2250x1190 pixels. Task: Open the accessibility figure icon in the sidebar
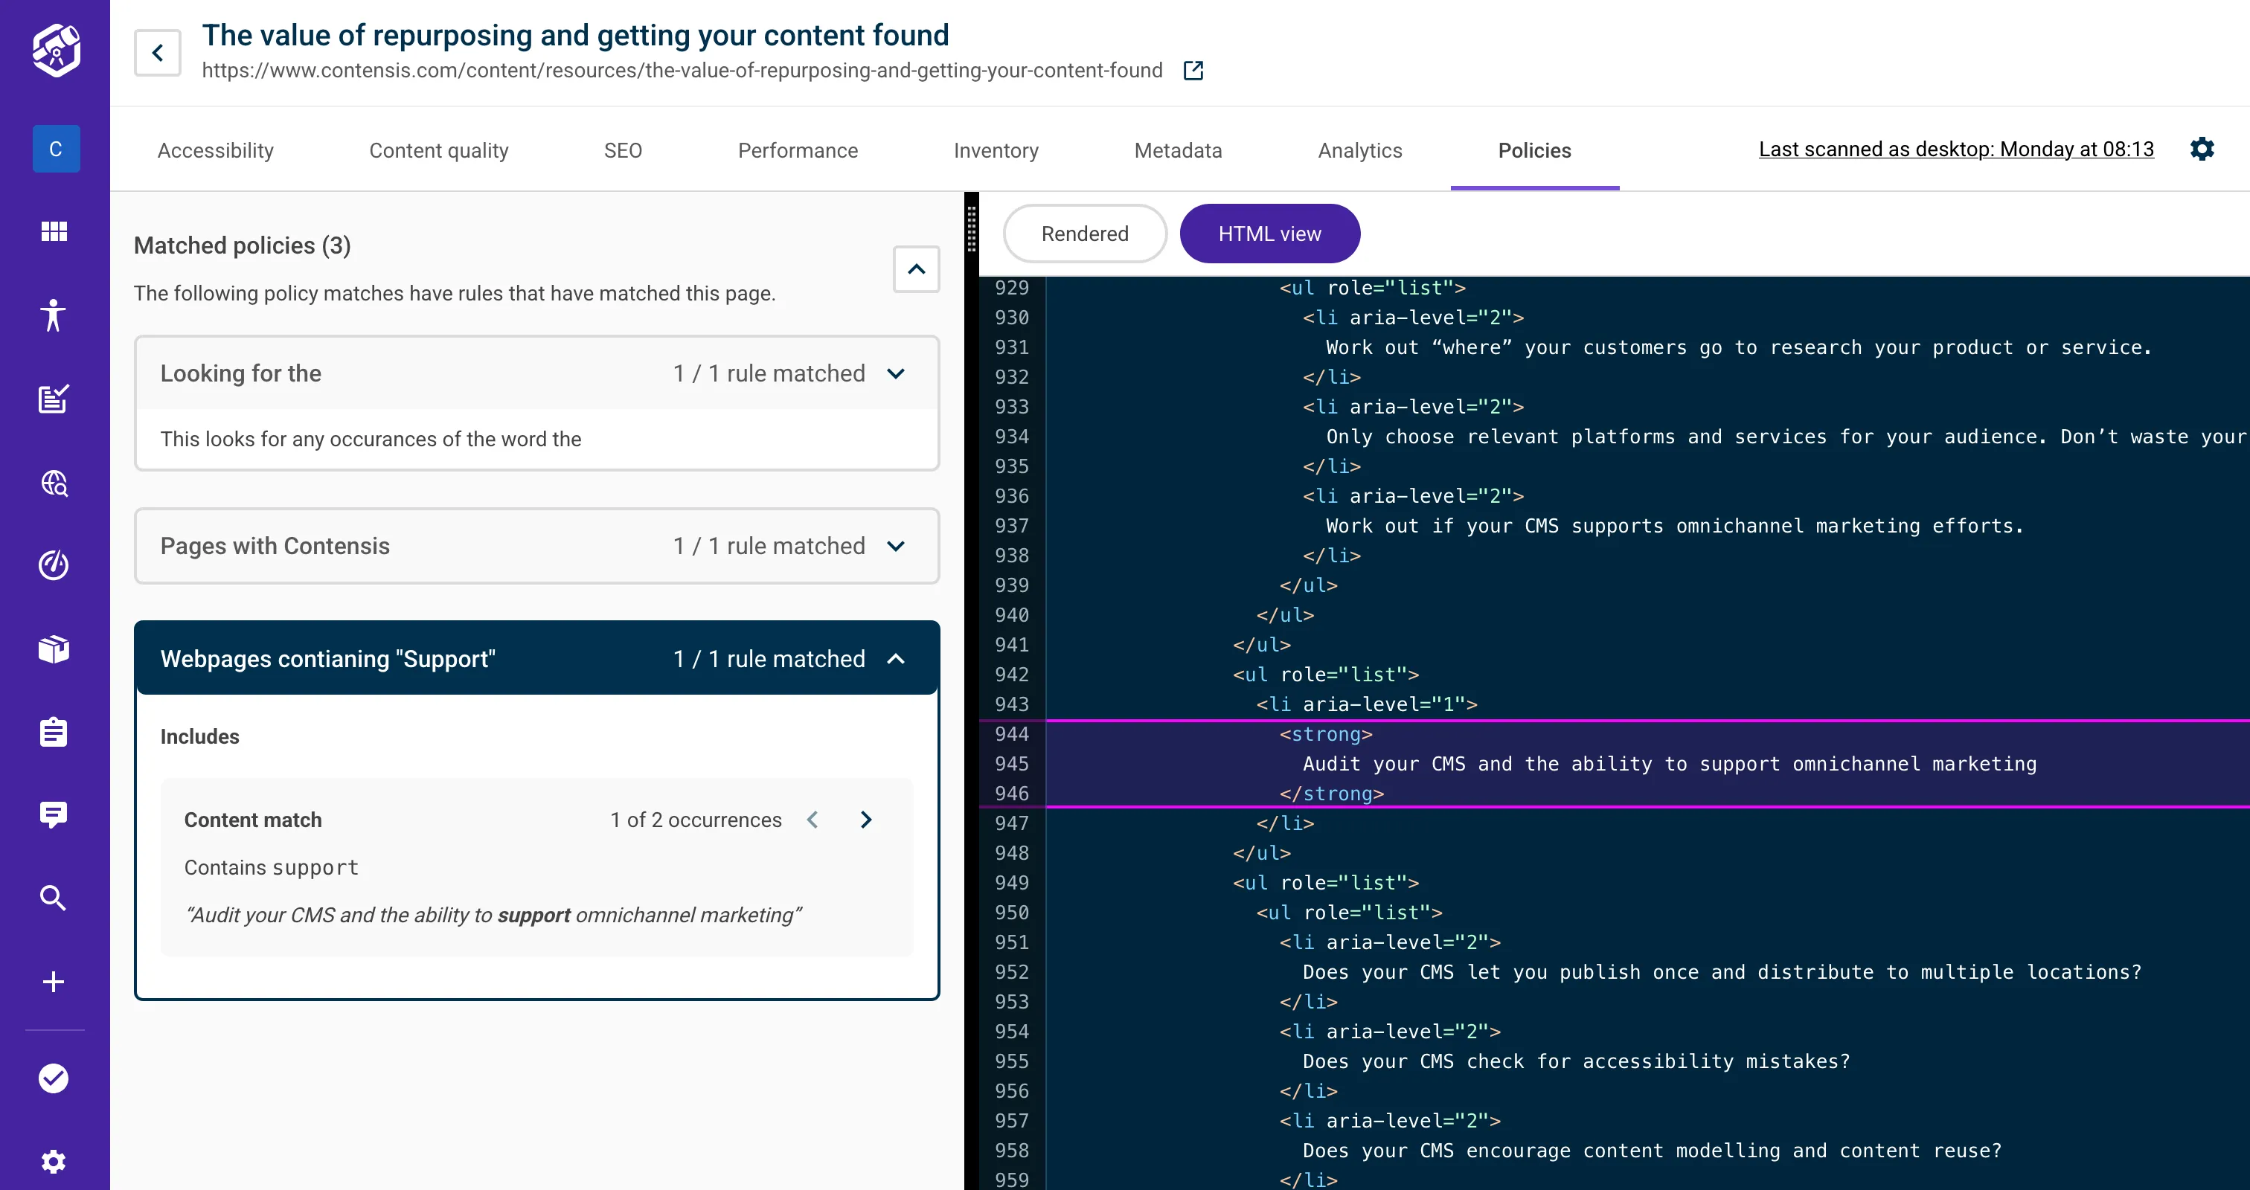54,315
